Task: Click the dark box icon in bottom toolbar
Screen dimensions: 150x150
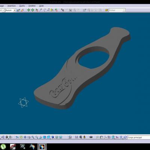Action: [91, 137]
